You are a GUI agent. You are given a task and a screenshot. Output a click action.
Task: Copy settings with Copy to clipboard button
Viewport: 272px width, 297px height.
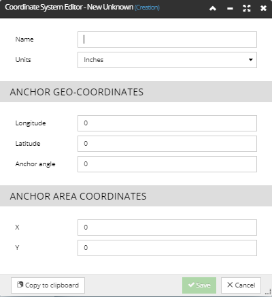point(48,285)
